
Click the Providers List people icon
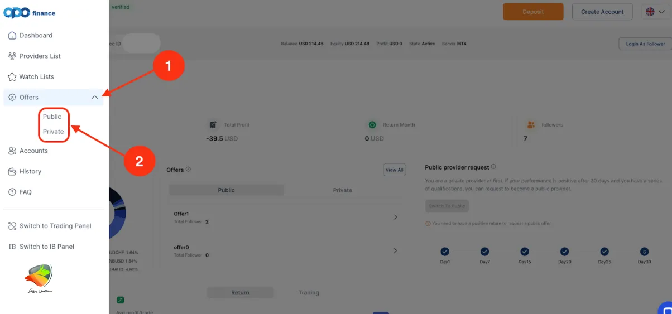[12, 56]
